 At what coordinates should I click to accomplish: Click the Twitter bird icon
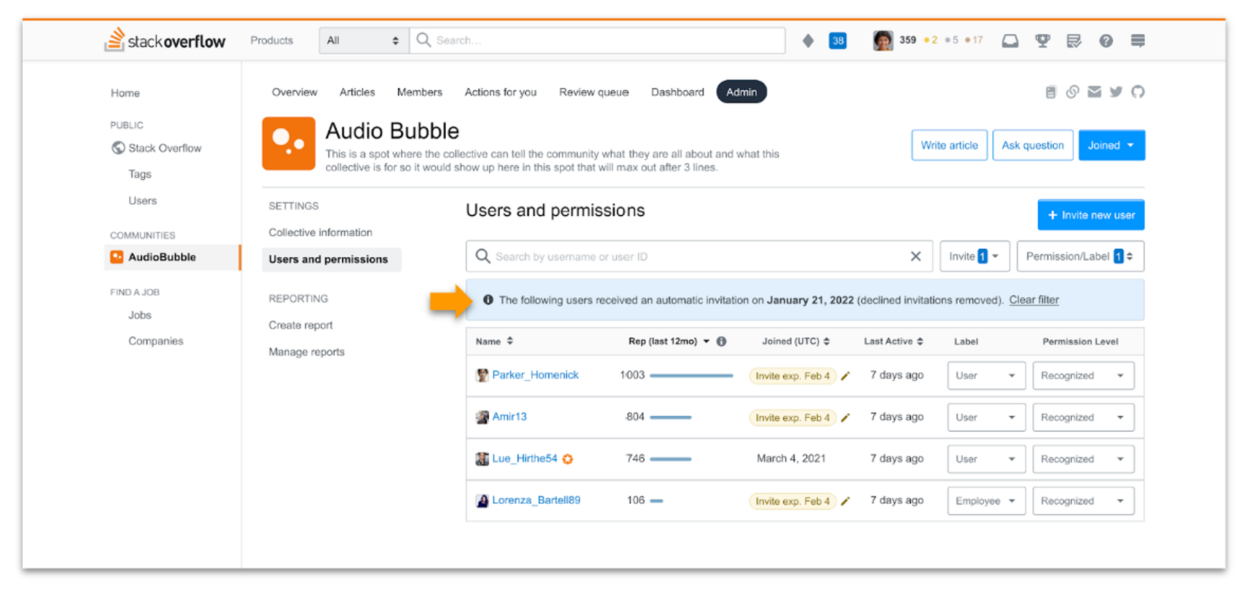tap(1116, 92)
